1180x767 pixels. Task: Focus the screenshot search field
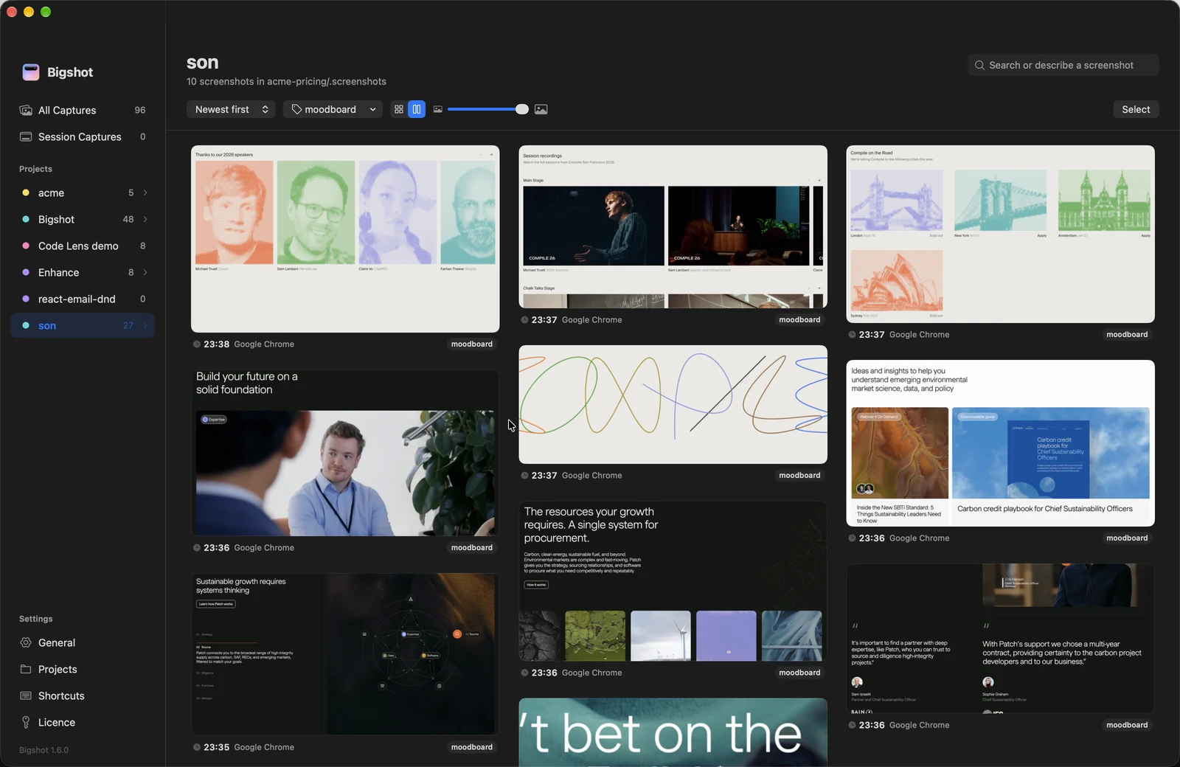[1063, 65]
